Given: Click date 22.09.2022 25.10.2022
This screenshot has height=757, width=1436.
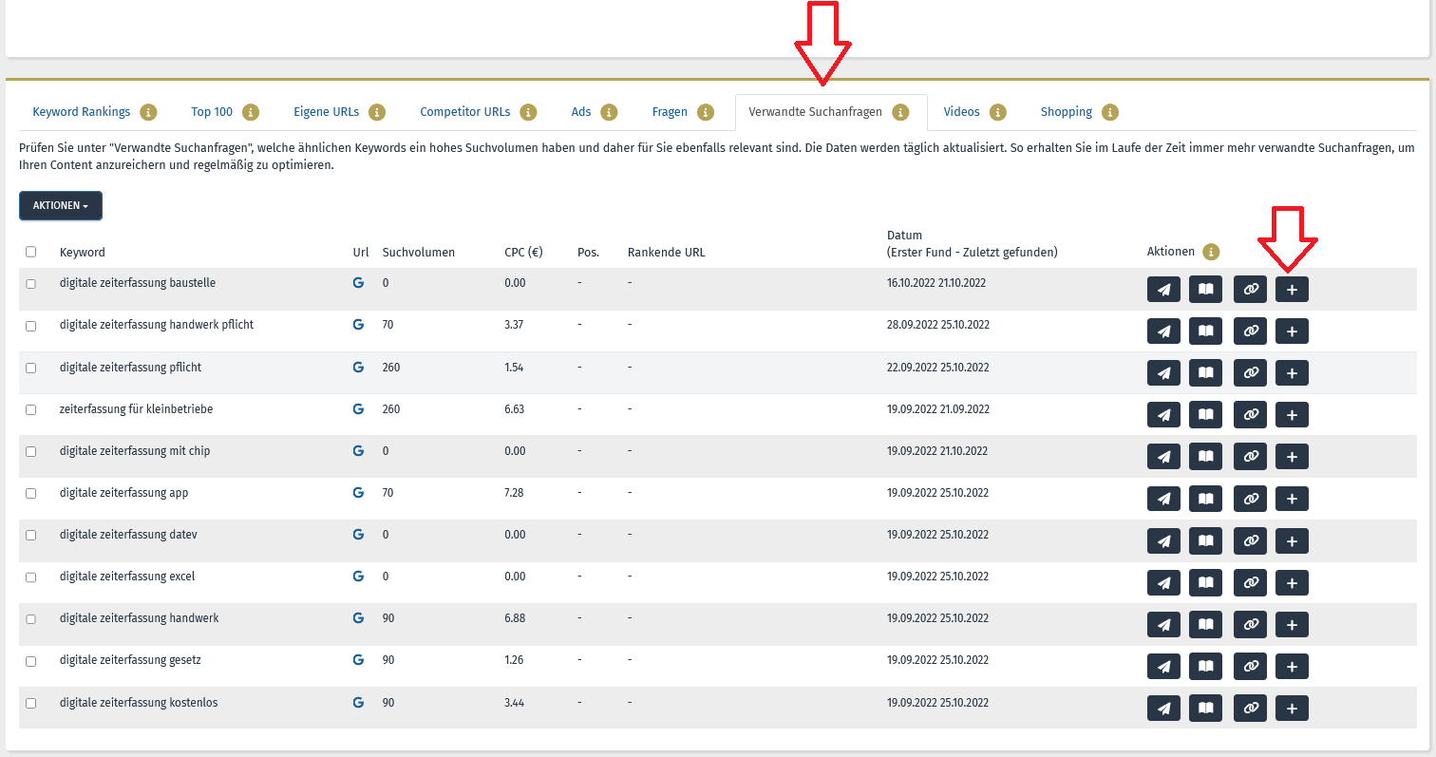Looking at the screenshot, I should [x=938, y=368].
